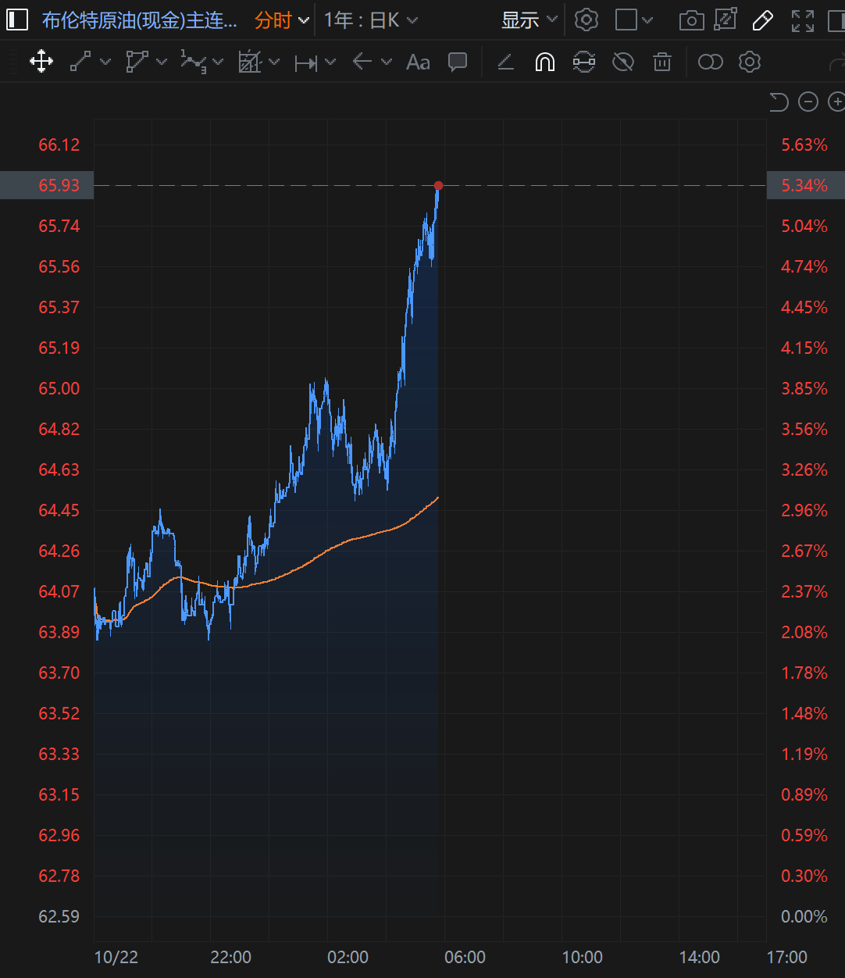
Task: Zoom out with the minus icon
Action: pos(808,102)
